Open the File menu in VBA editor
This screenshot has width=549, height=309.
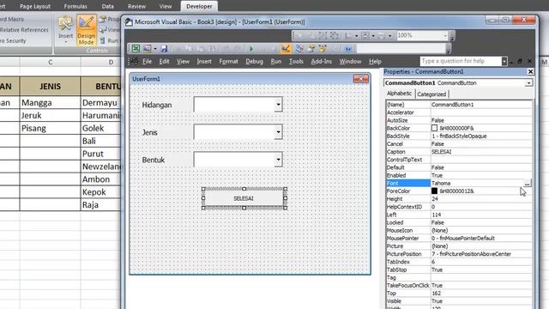coord(147,61)
